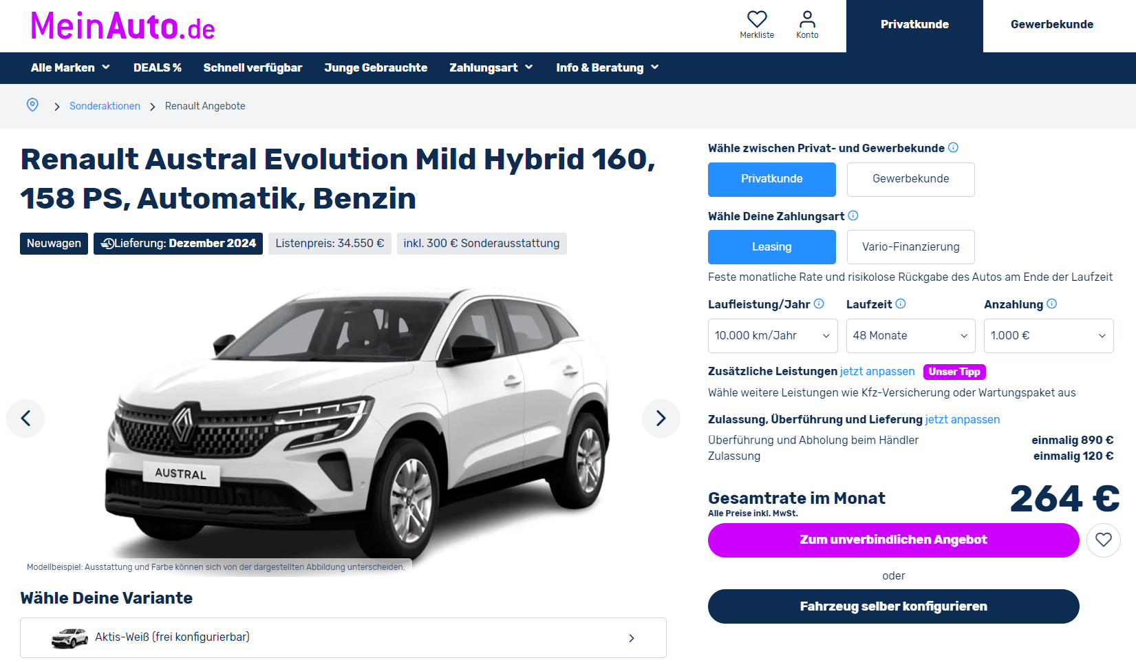Open Schnell verfügbar navigation item
The image size is (1136, 667).
(253, 67)
